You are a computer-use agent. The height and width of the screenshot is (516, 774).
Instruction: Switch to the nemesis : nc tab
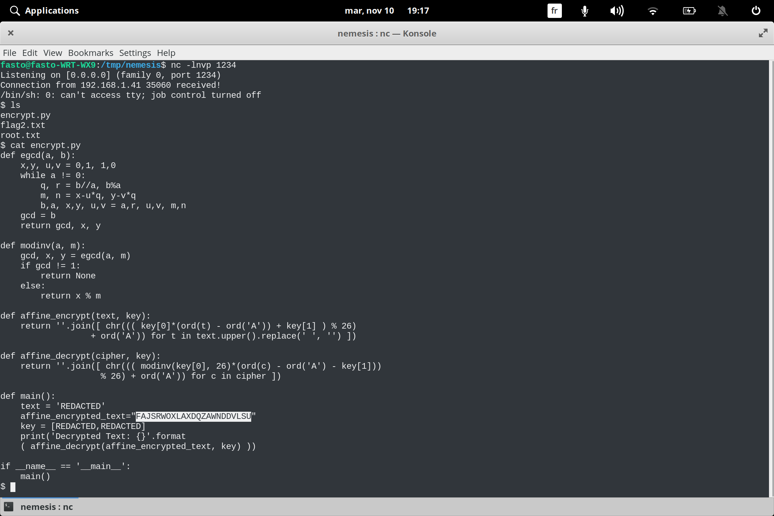pyautogui.click(x=47, y=507)
